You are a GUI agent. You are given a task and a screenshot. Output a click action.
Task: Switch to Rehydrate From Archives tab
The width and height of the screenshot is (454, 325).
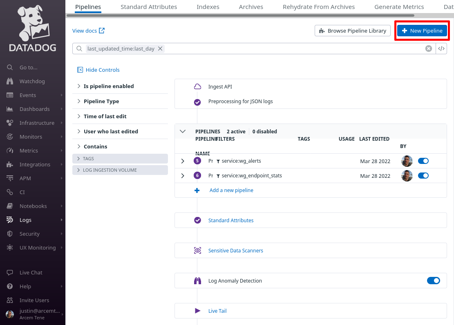pos(319,7)
